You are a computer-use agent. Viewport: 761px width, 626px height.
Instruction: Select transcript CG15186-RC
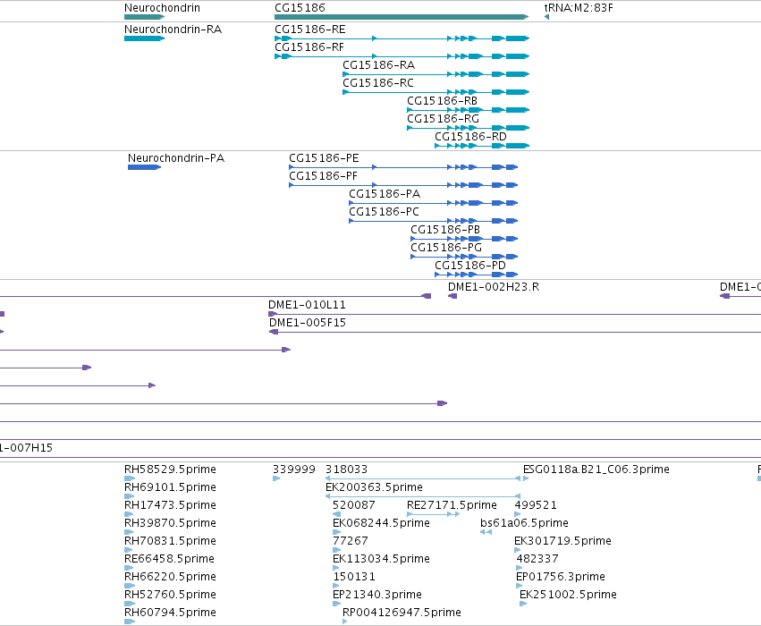(x=378, y=83)
